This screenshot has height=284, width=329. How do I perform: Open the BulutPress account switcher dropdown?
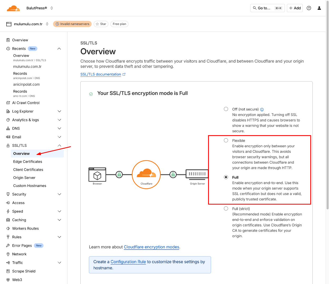point(52,8)
